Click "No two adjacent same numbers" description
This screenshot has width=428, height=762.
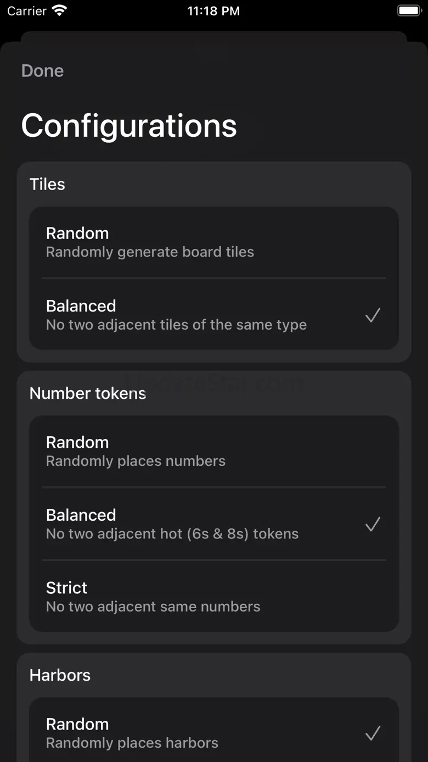pyautogui.click(x=153, y=607)
